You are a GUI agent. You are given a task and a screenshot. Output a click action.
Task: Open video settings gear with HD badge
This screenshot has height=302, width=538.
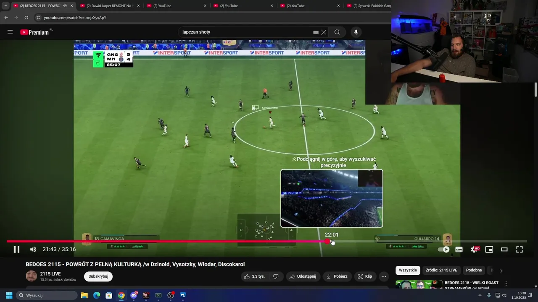click(x=475, y=250)
